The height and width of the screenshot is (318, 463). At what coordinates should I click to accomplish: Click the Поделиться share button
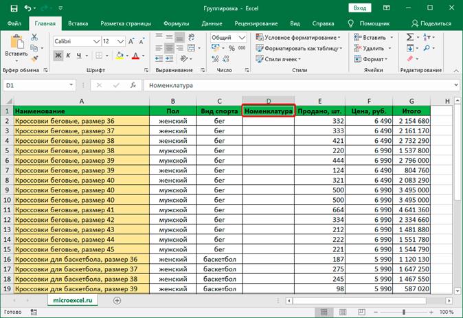[431, 23]
